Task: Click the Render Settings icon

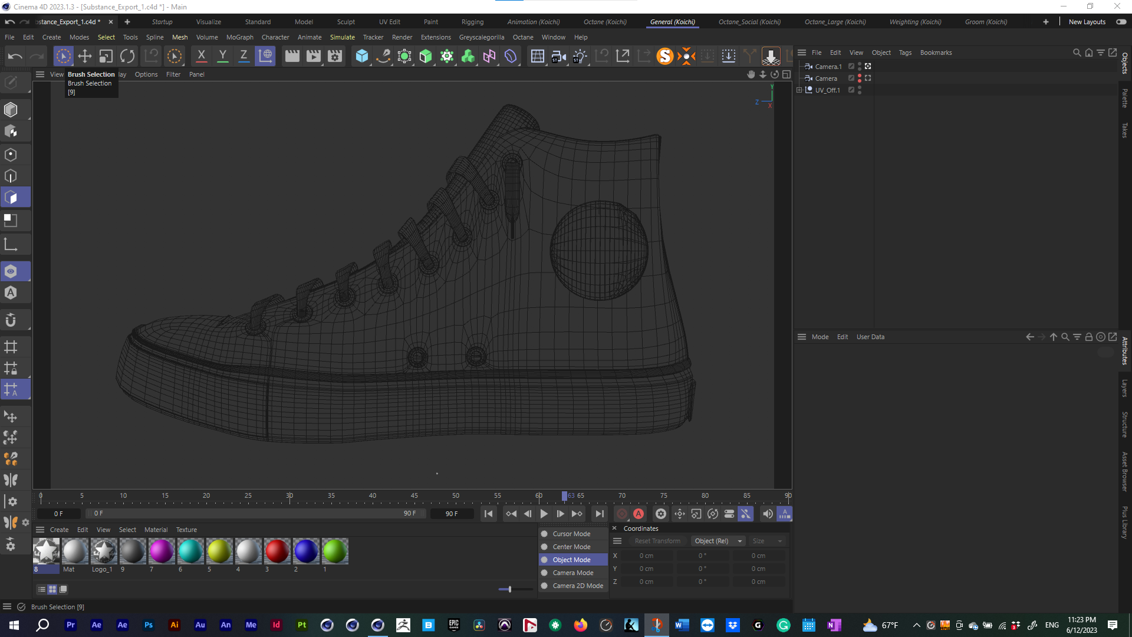Action: point(334,55)
